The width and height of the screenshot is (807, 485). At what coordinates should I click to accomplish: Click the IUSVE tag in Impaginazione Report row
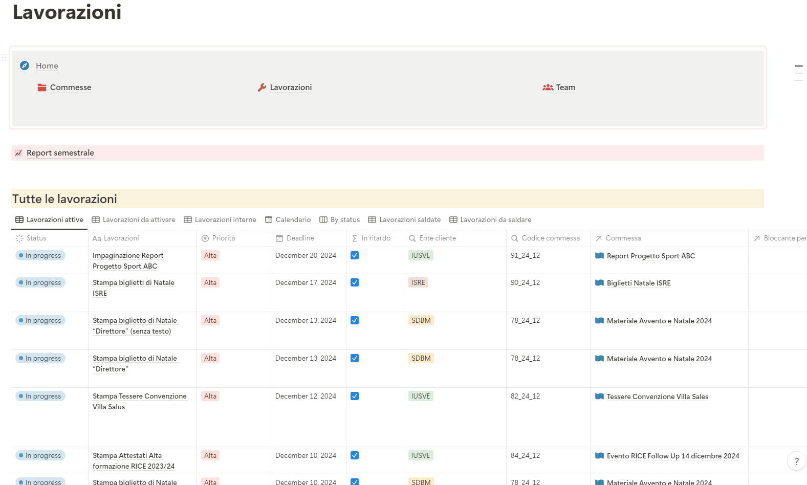point(421,255)
